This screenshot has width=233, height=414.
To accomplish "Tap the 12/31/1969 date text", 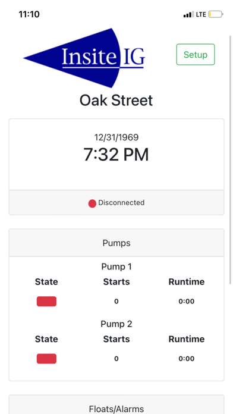I will pos(116,137).
